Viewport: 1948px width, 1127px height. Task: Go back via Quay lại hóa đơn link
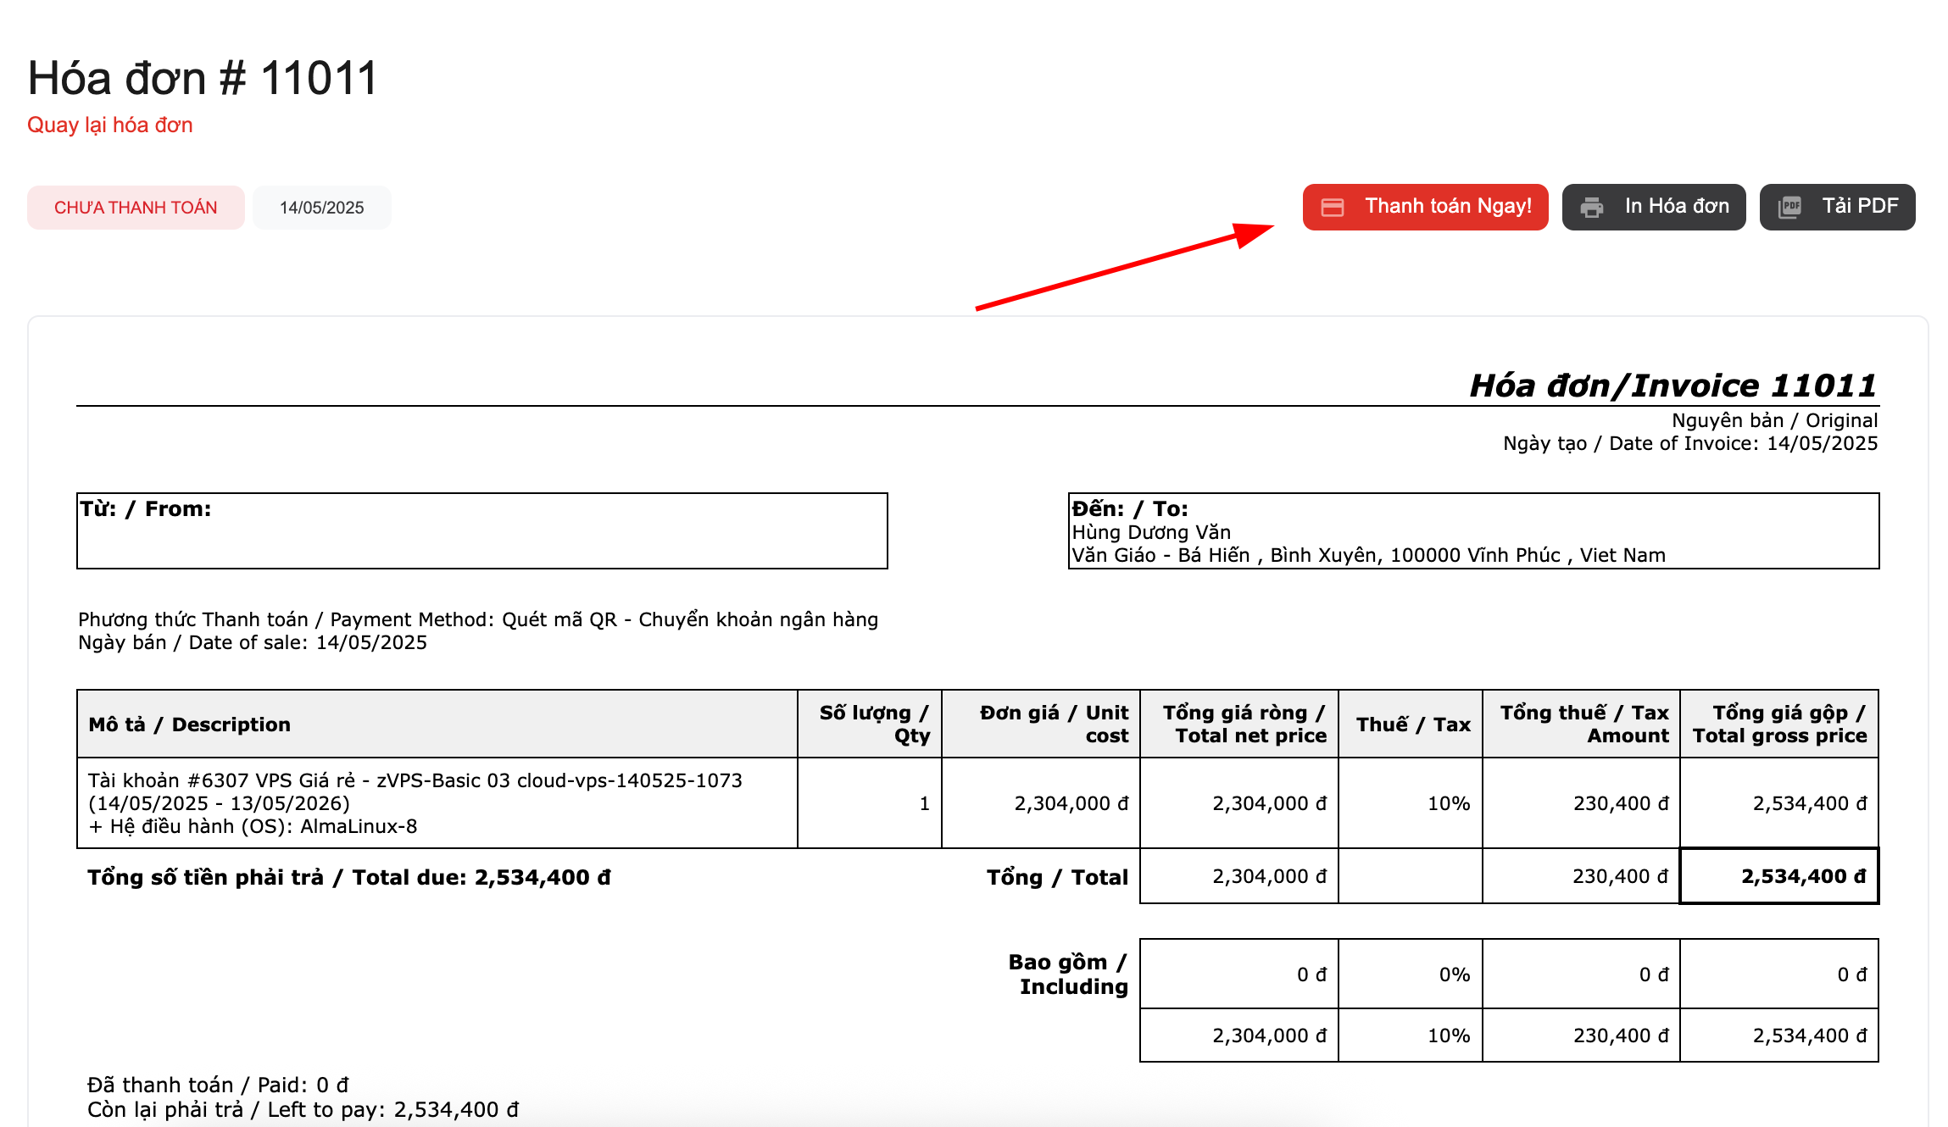tap(109, 125)
